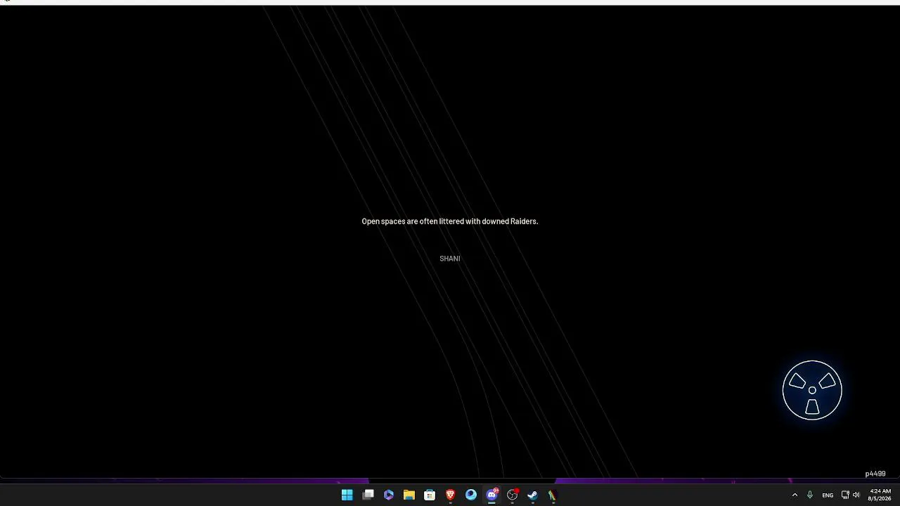The image size is (900, 506).
Task: Click the p4499 build label
Action: pos(875,474)
